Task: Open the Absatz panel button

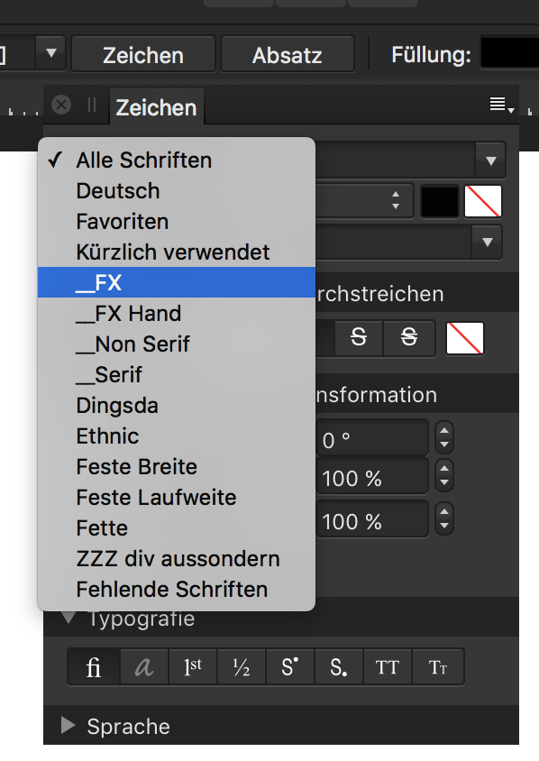Action: (288, 55)
